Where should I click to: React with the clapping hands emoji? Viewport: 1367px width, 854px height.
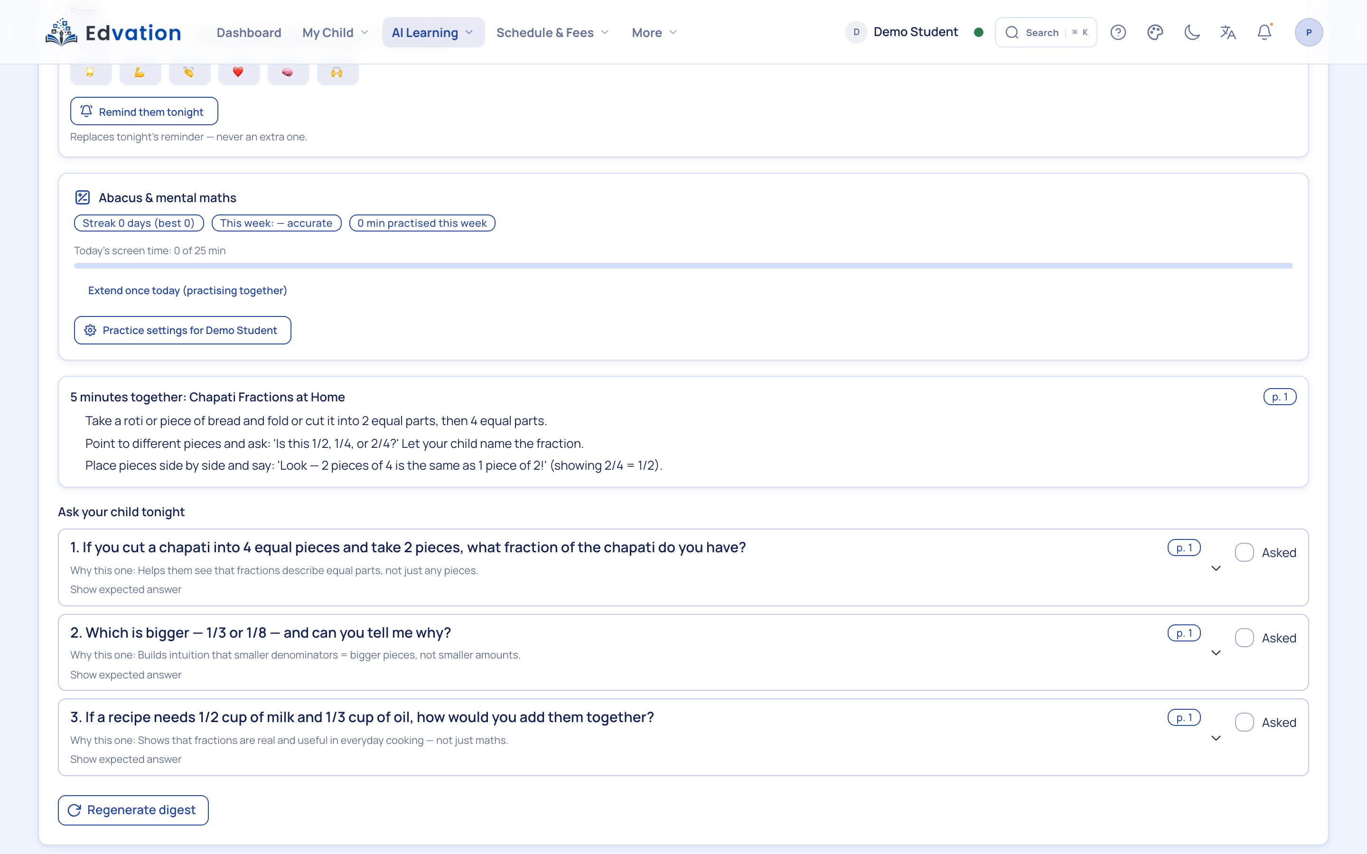tap(189, 72)
